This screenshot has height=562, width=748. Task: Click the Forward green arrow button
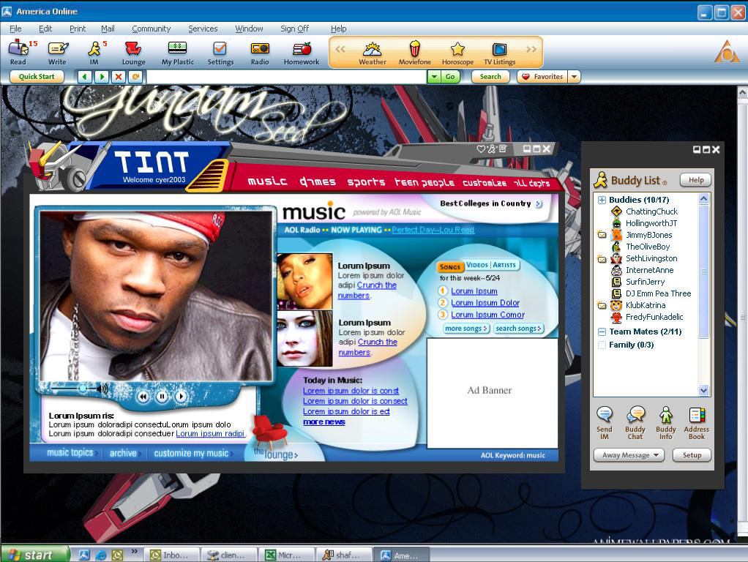click(x=101, y=76)
